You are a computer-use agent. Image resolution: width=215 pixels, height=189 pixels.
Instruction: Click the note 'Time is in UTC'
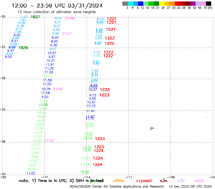pyautogui.click(x=52, y=181)
